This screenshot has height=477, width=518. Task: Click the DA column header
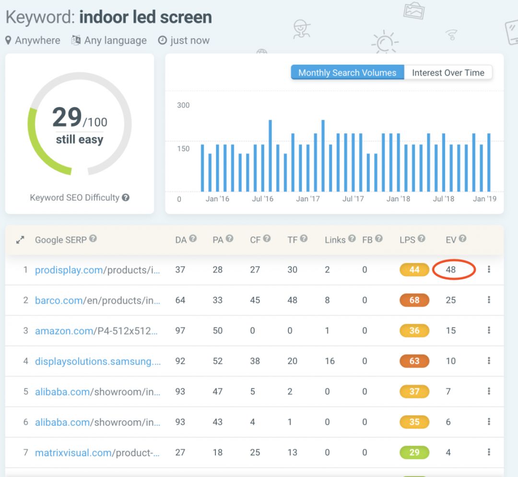[181, 240]
